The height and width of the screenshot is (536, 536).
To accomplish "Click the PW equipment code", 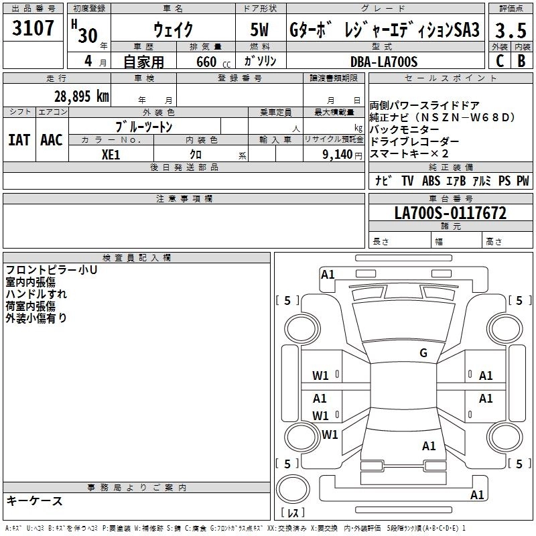I will [x=523, y=180].
